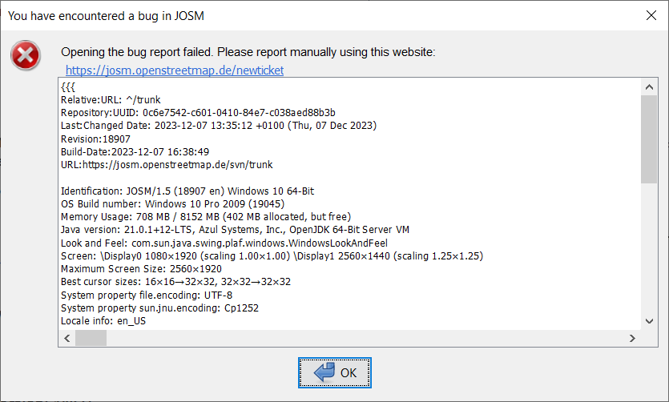This screenshot has width=669, height=402.
Task: Click the red error icon
Action: coord(26,55)
